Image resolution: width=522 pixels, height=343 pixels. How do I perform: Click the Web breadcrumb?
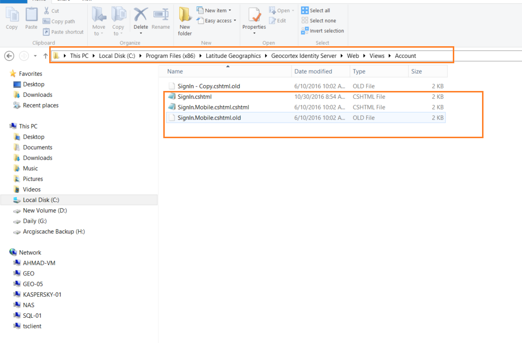(x=353, y=56)
